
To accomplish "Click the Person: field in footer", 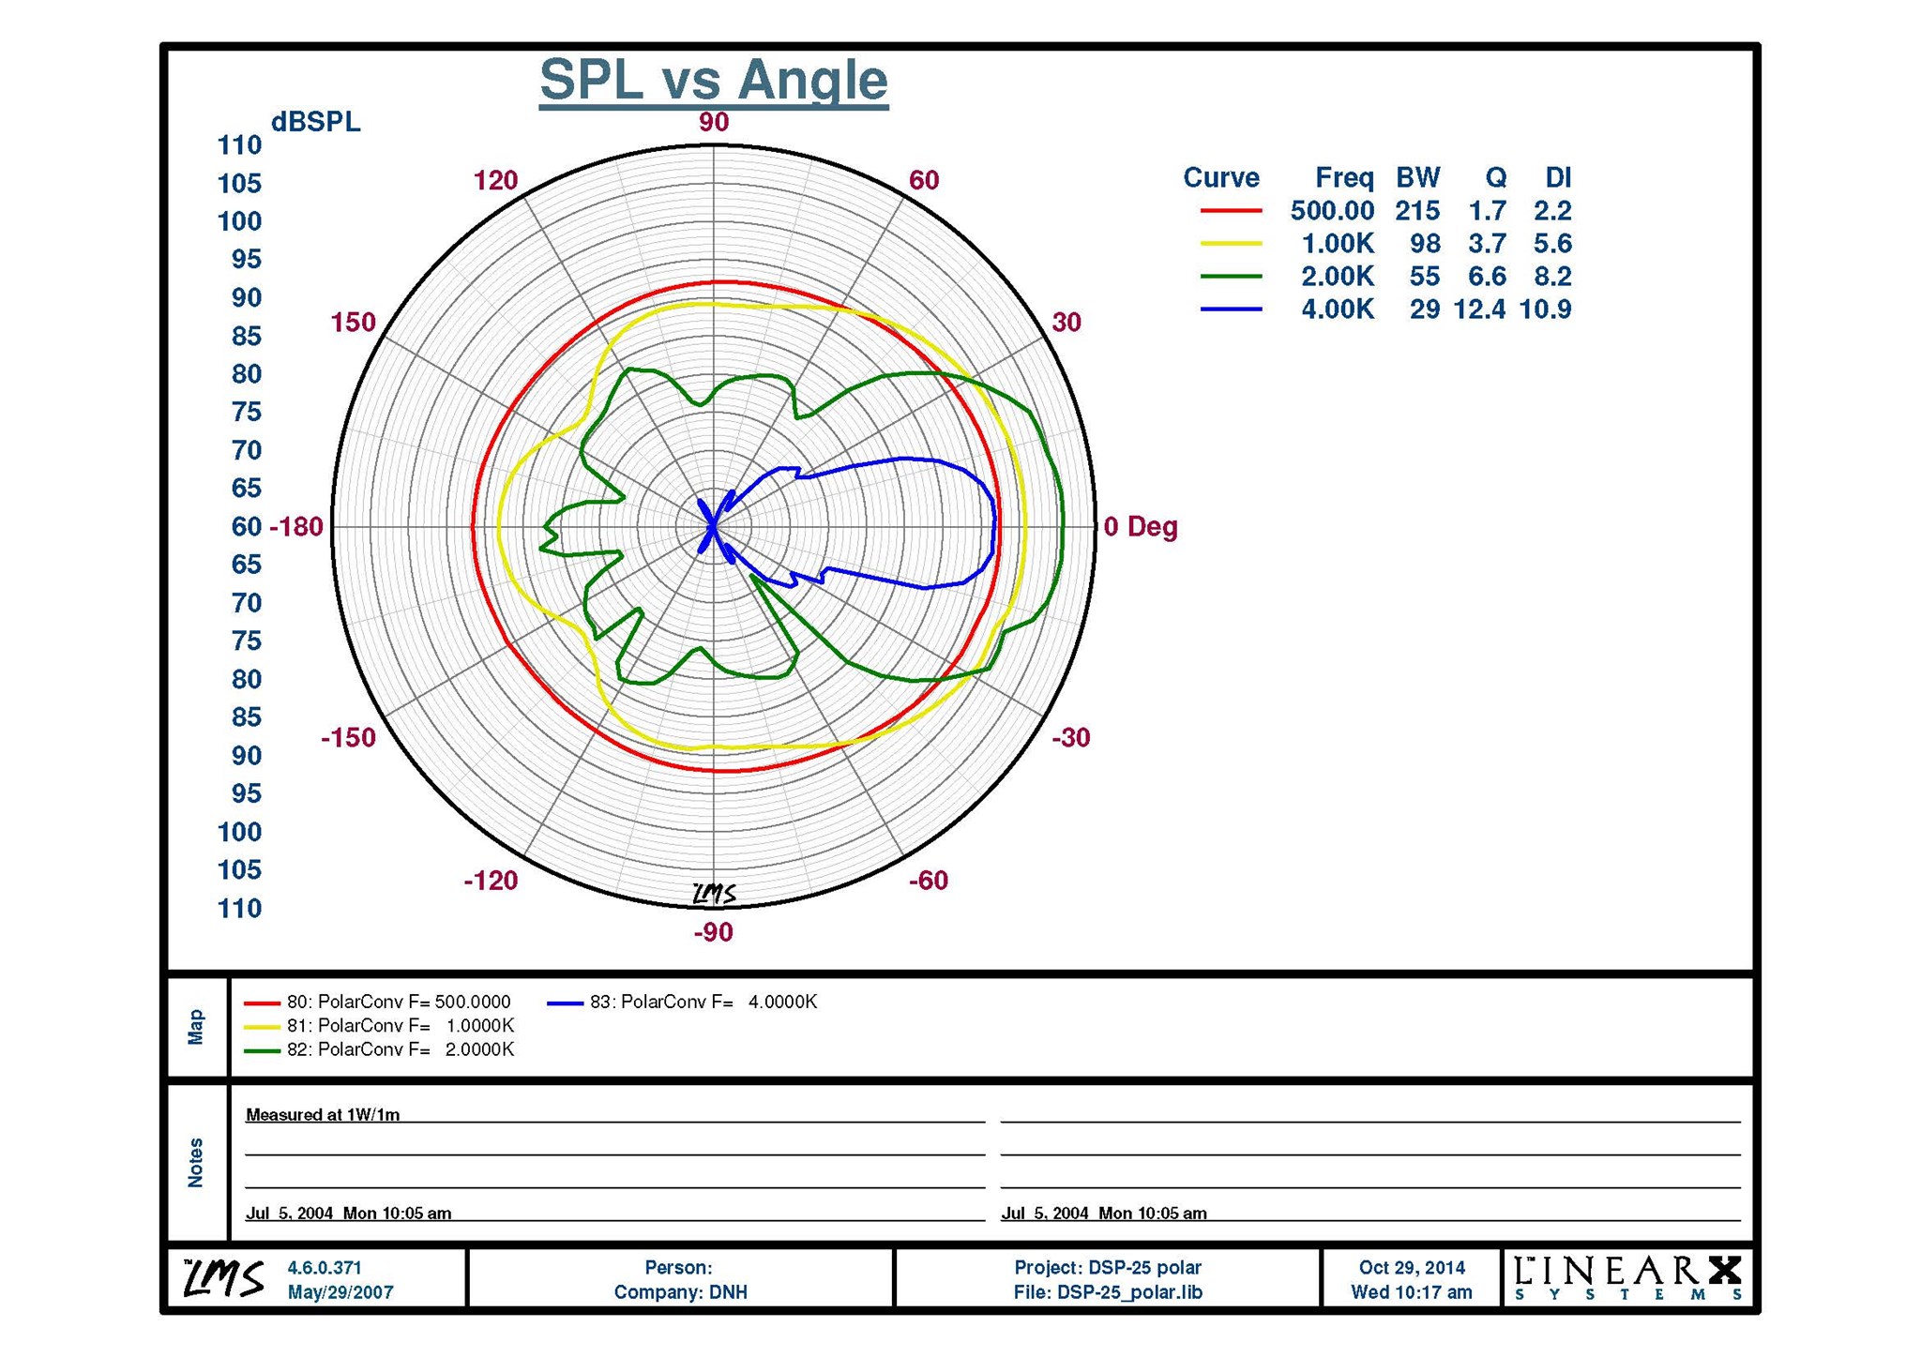I will (679, 1268).
